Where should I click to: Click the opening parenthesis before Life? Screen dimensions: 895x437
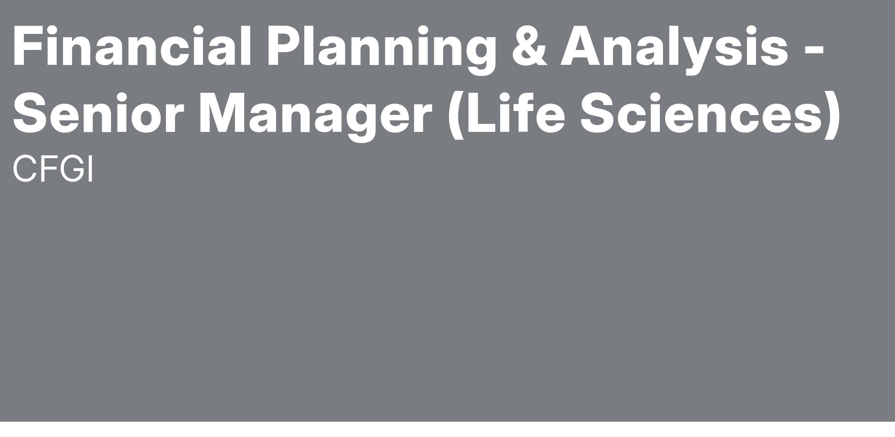[456, 116]
